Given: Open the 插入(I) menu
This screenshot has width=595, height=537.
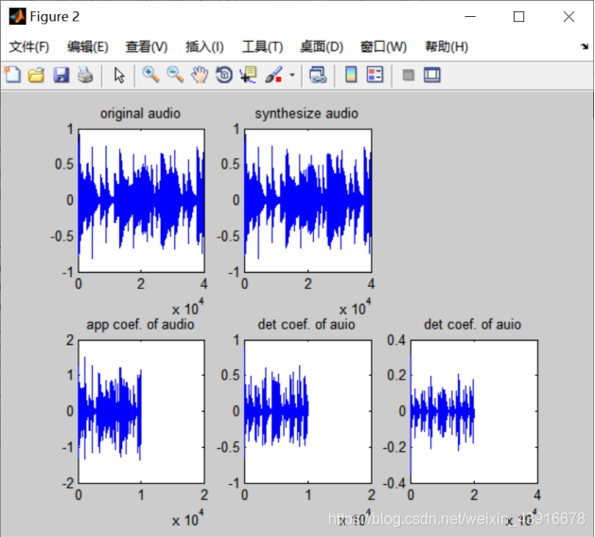Looking at the screenshot, I should (204, 47).
